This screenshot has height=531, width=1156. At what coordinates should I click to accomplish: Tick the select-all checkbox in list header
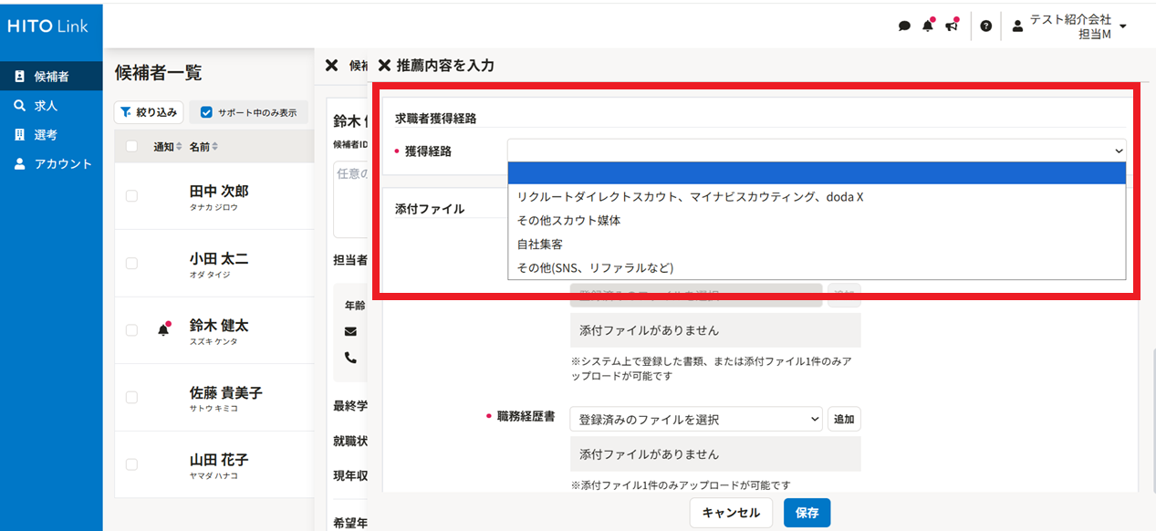coord(131,147)
